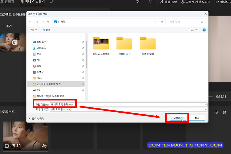
Task: Go up one folder level arrow
Action: click(x=48, y=22)
